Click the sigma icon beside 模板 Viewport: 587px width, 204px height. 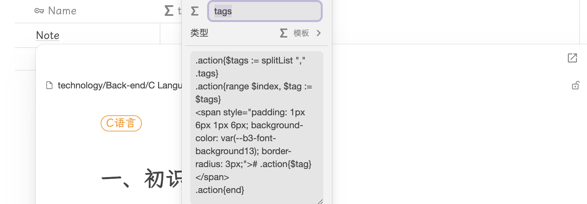click(x=283, y=33)
